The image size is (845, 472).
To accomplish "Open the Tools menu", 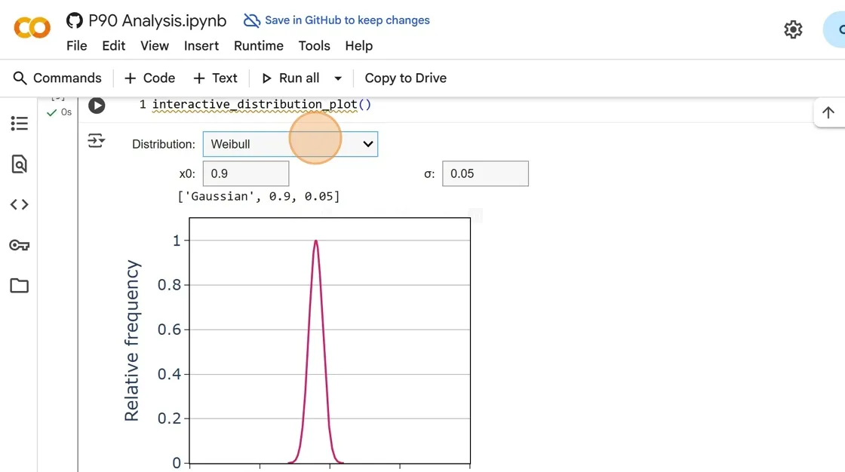I will tap(314, 46).
